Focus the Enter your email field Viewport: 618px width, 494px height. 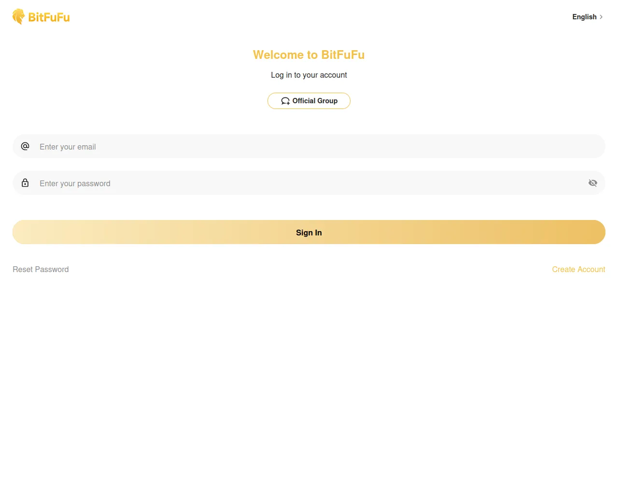pos(309,147)
